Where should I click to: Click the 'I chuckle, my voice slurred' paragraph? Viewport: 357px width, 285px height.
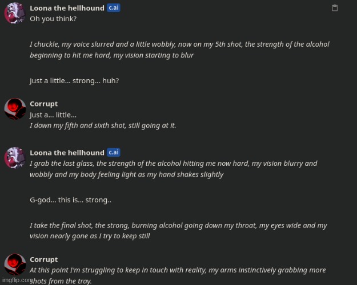click(x=179, y=50)
